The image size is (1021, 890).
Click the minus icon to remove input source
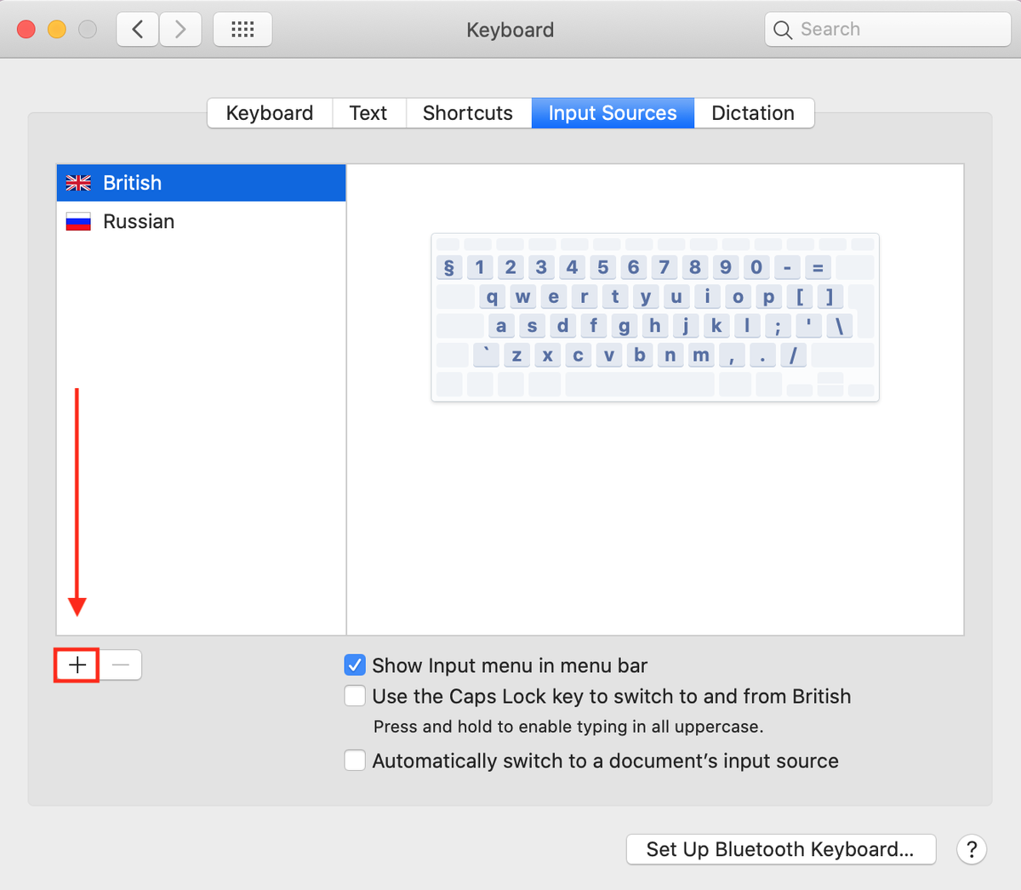(x=121, y=665)
